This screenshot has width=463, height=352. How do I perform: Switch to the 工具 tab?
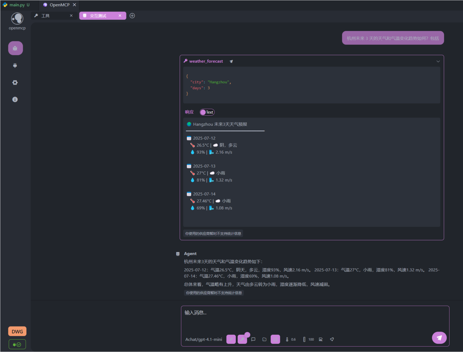click(54, 16)
